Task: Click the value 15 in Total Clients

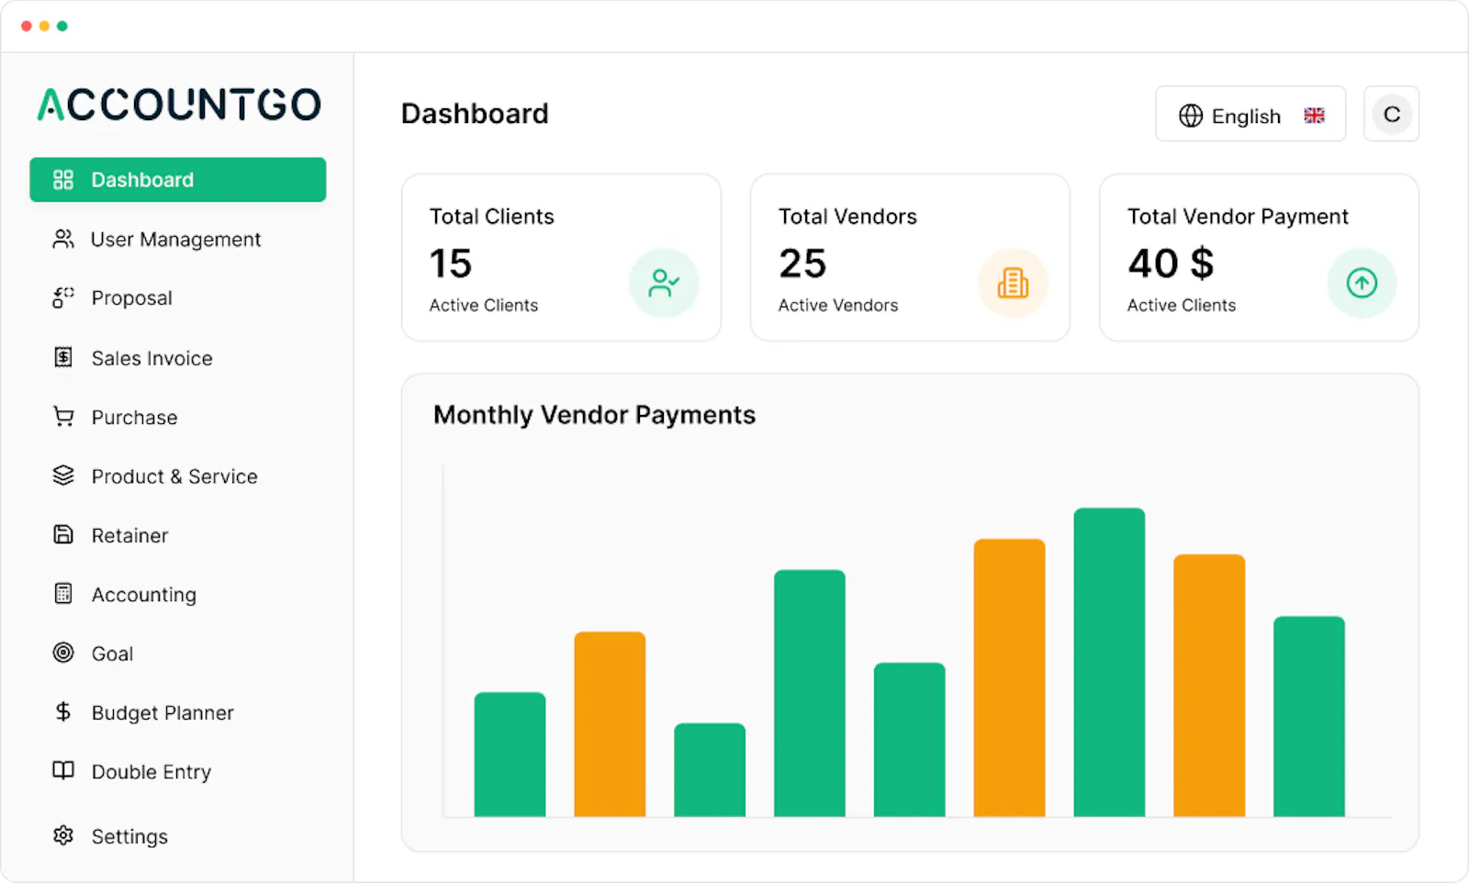Action: pyautogui.click(x=451, y=263)
